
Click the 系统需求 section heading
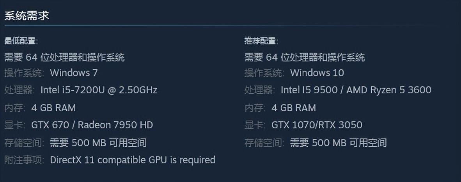[27, 16]
